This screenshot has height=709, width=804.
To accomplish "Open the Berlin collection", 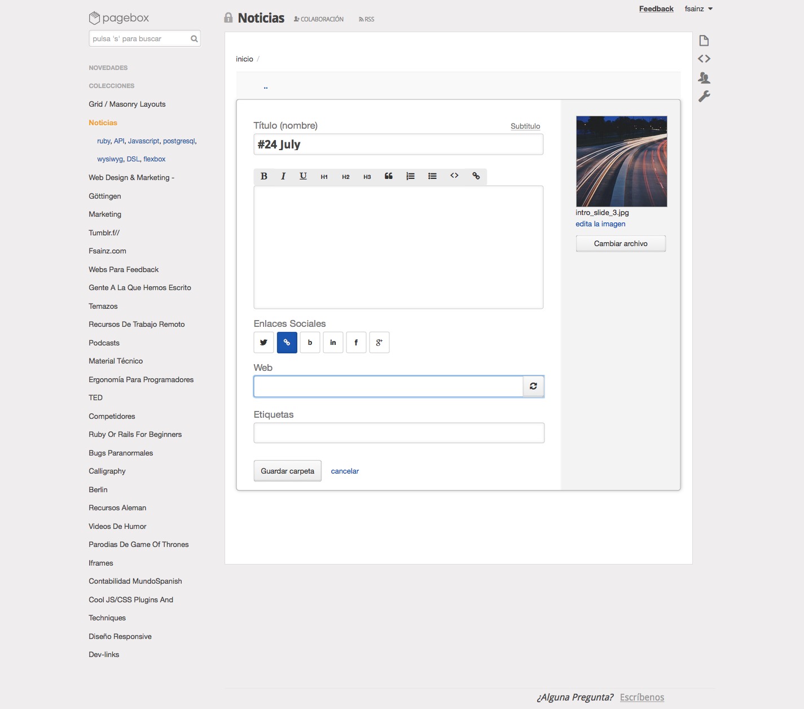I will (x=98, y=489).
